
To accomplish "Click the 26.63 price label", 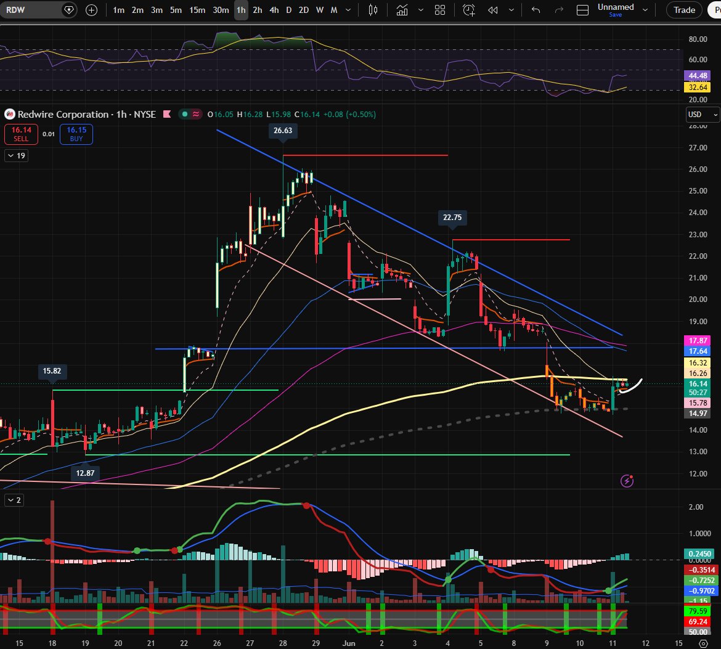I will [283, 131].
